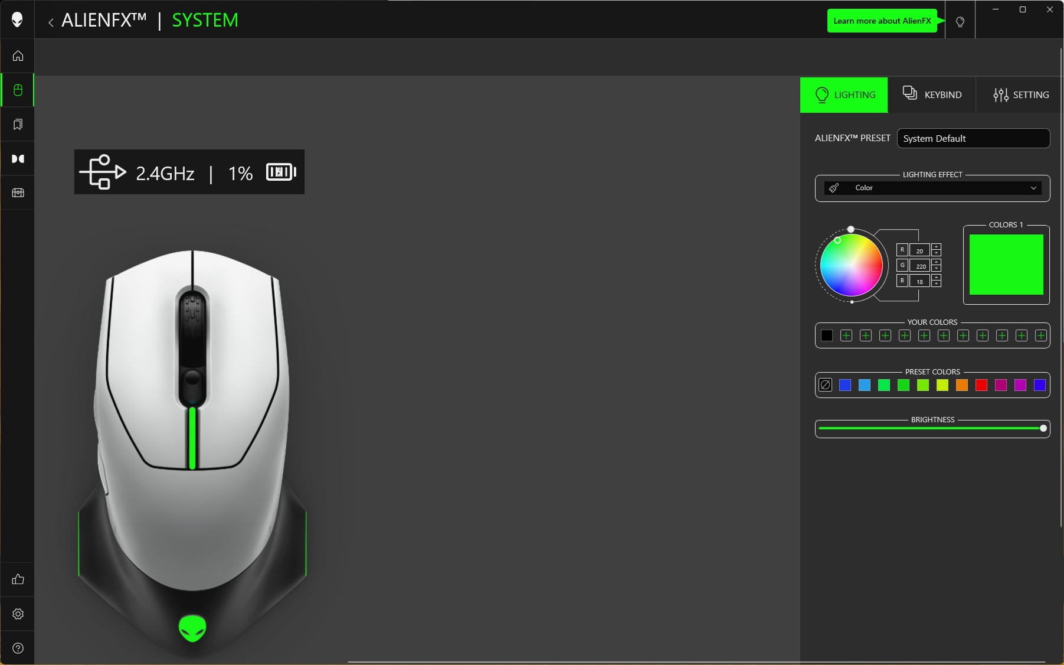The height and width of the screenshot is (665, 1064).
Task: Click the Lighting Effect dropdown chevron
Action: [x=1033, y=188]
